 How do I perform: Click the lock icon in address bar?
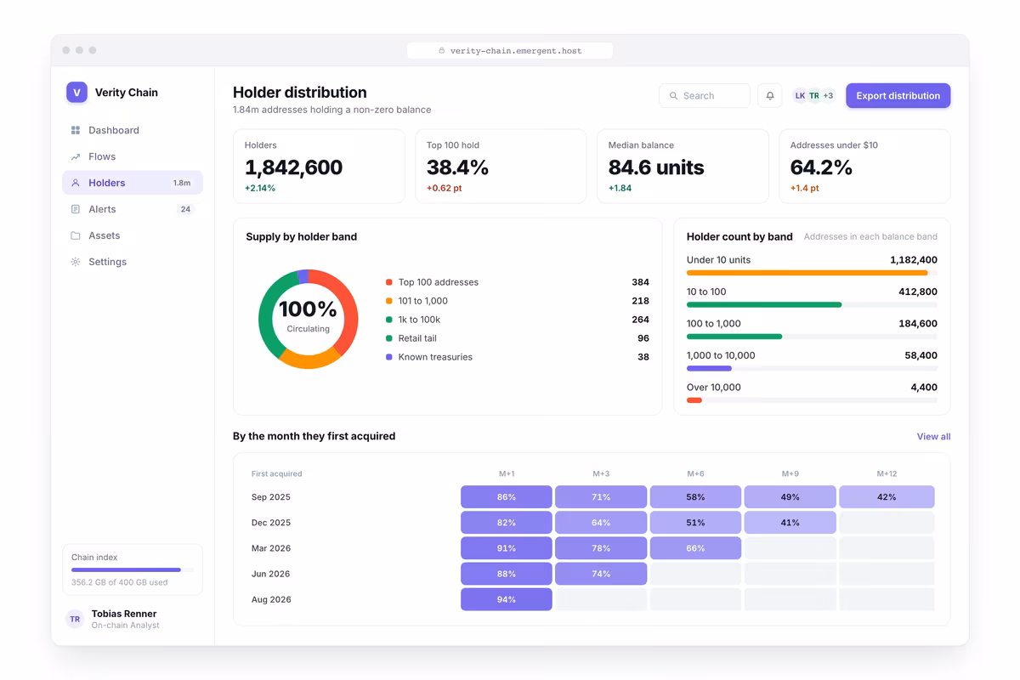[442, 51]
